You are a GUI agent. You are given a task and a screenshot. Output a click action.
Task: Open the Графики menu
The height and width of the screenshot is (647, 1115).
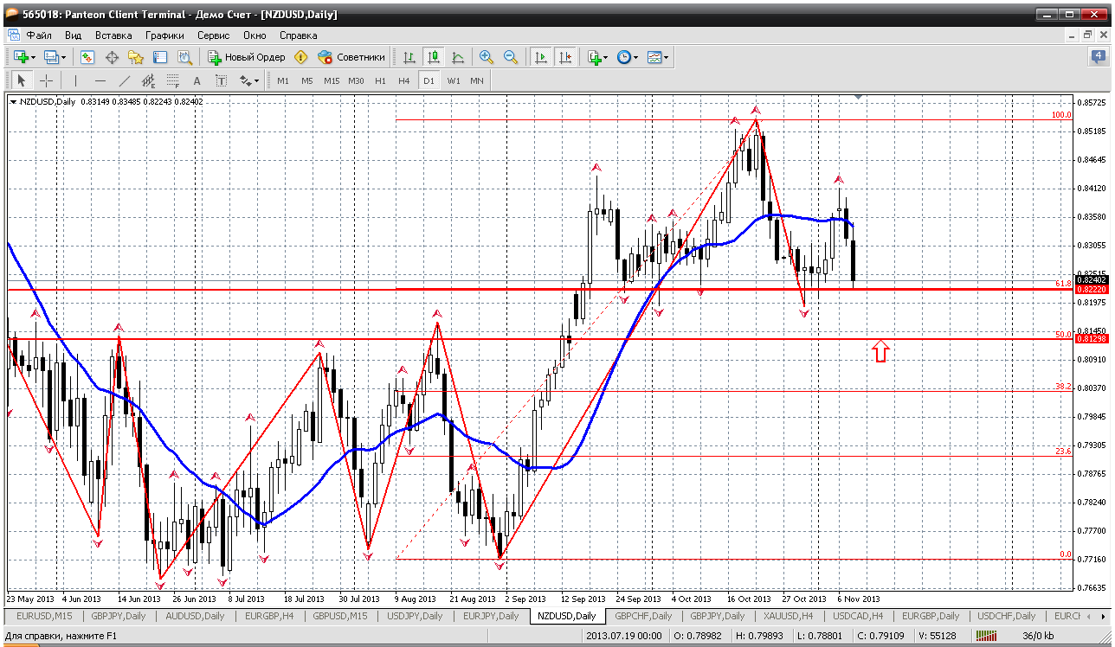tap(164, 35)
